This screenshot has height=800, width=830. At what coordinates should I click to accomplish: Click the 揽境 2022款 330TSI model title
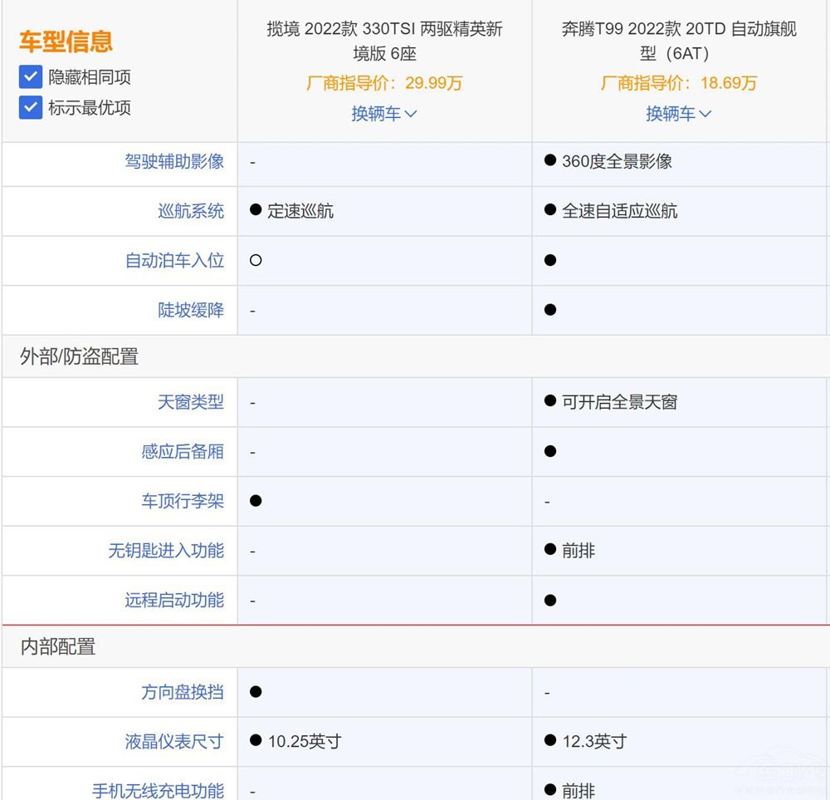pyautogui.click(x=384, y=42)
